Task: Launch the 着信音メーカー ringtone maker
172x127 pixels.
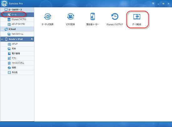Action: click(x=93, y=19)
